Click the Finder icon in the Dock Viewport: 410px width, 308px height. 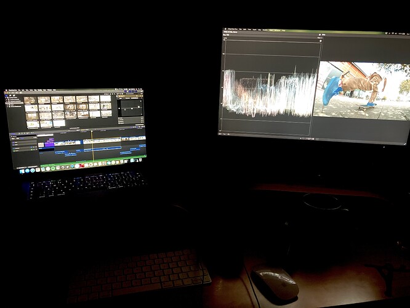click(x=23, y=171)
